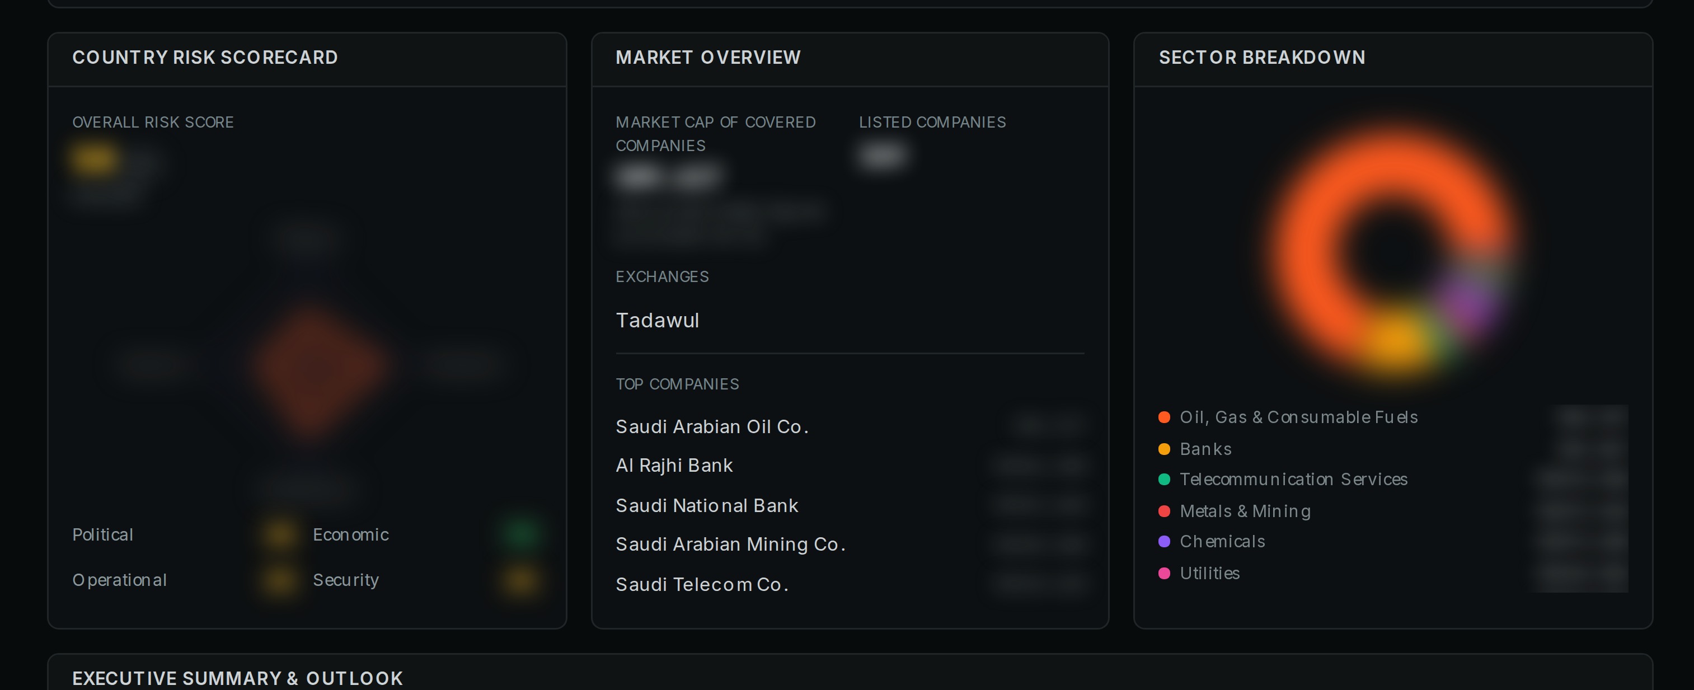Click the Banks legend color dot

point(1164,449)
